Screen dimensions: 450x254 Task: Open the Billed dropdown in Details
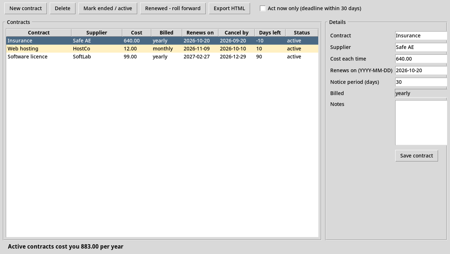pos(421,93)
